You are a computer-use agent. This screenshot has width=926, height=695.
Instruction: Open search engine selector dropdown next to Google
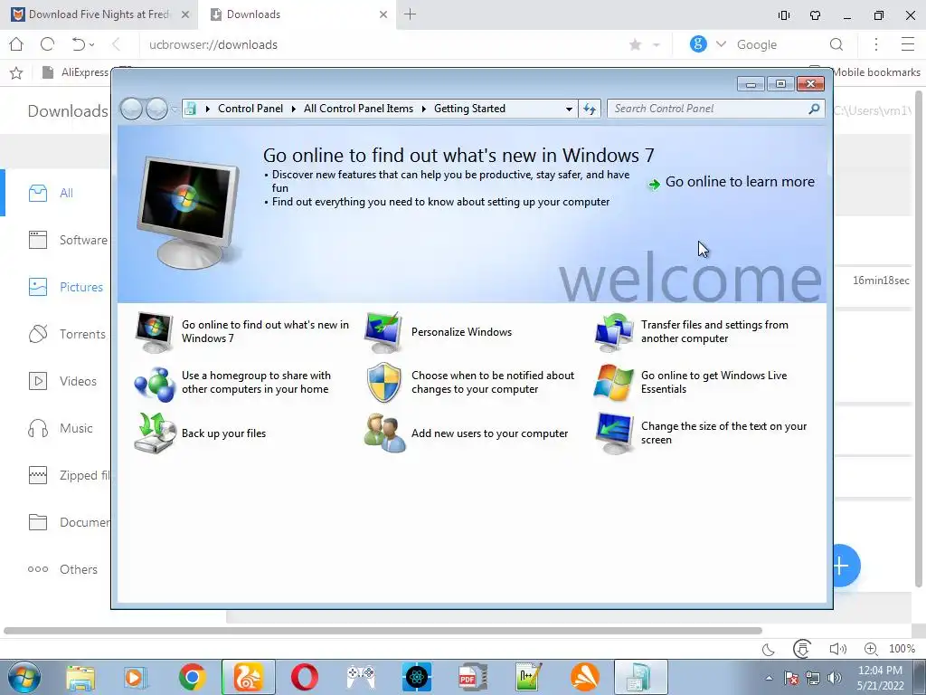pyautogui.click(x=721, y=44)
